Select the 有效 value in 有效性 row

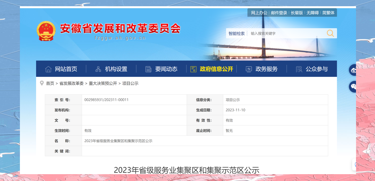tap(229, 120)
